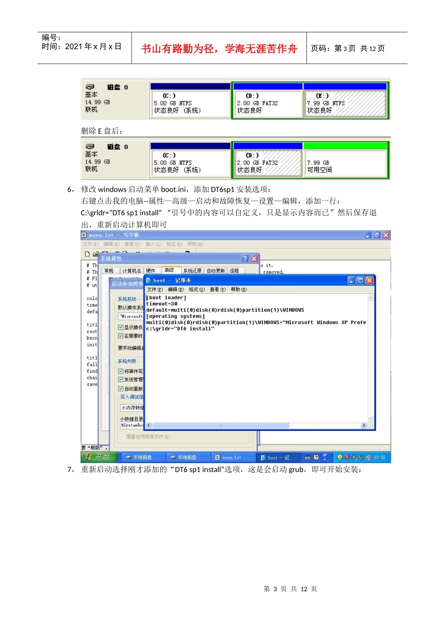Select the (E:) 7.99 GB NTFS partition

tap(346, 100)
